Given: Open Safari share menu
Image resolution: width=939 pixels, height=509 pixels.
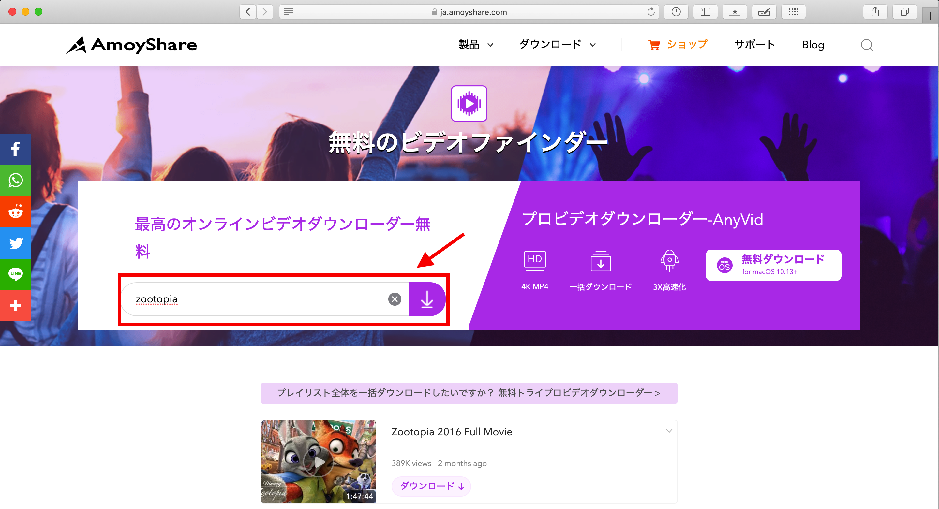Looking at the screenshot, I should (875, 12).
